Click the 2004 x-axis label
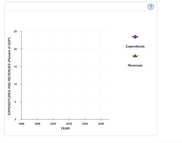 (x=85, y=124)
